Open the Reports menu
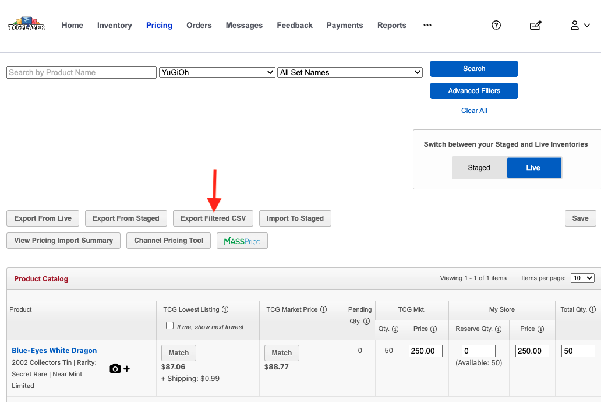Image resolution: width=601 pixels, height=402 pixels. click(392, 25)
